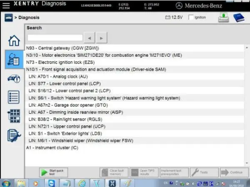Select N10/1 - Front signal acquisition module row
Viewport: 250px width, 187px height.
pyautogui.click(x=135, y=69)
